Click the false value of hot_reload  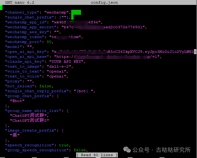click(x=45, y=86)
